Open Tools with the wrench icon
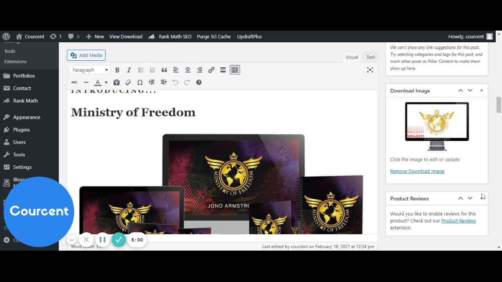Screen dimensions: 502x282 point(19,155)
